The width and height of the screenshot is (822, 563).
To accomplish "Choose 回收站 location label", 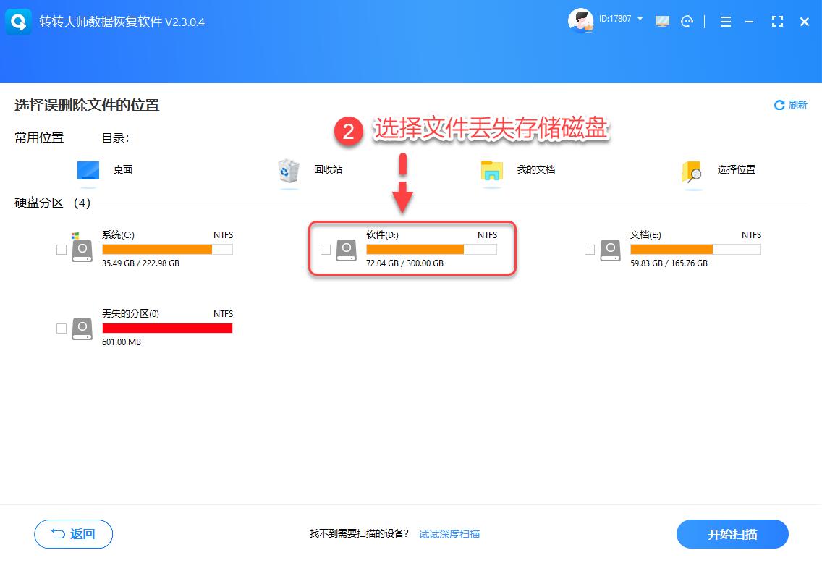I will tap(329, 169).
